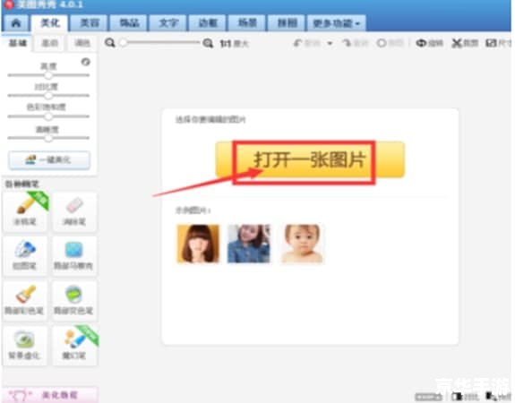Select the 抠图笔 cutout pen tool
The width and height of the screenshot is (515, 403).
click(x=25, y=256)
